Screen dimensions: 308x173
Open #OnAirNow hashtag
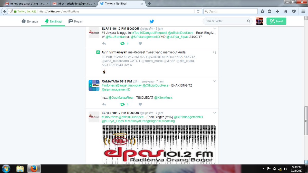[110, 117]
